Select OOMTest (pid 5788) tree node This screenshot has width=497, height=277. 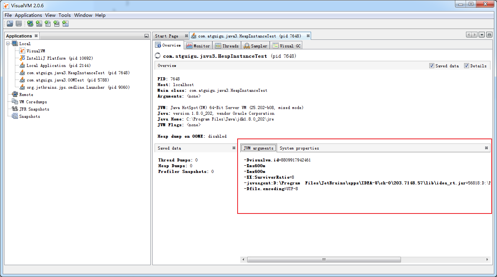[68, 80]
